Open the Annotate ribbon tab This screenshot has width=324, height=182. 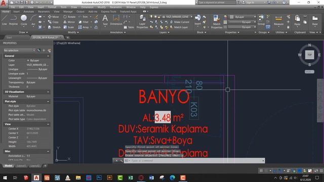(29, 12)
